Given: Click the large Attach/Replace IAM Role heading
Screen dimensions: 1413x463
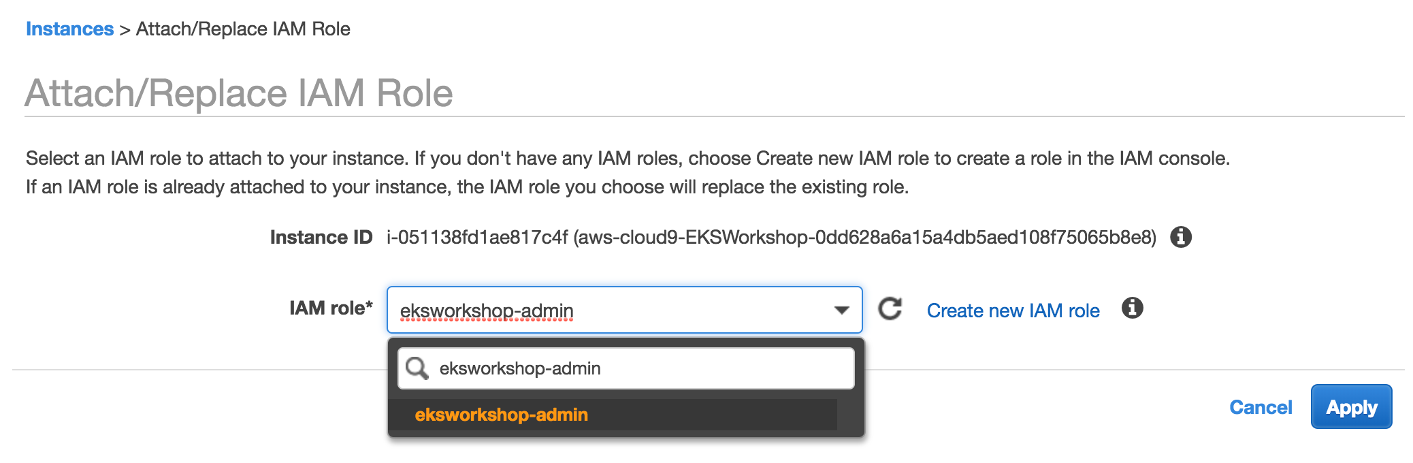Looking at the screenshot, I should point(239,93).
